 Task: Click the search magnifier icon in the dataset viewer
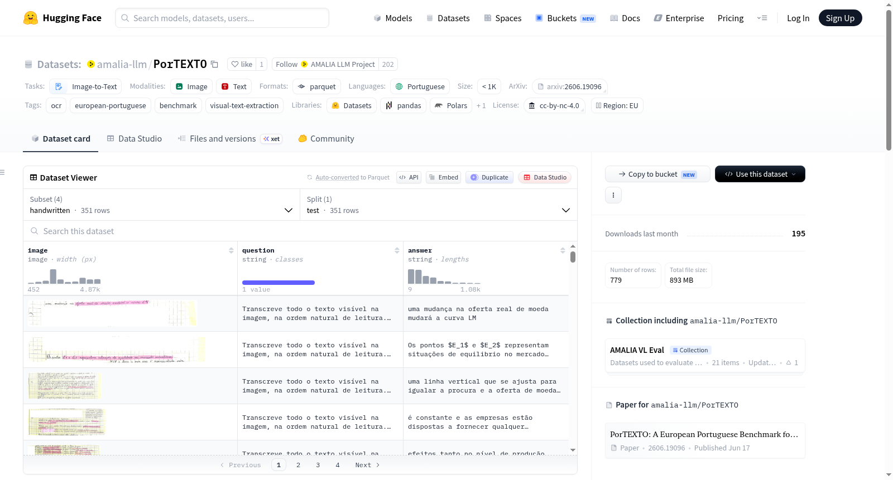(x=35, y=231)
